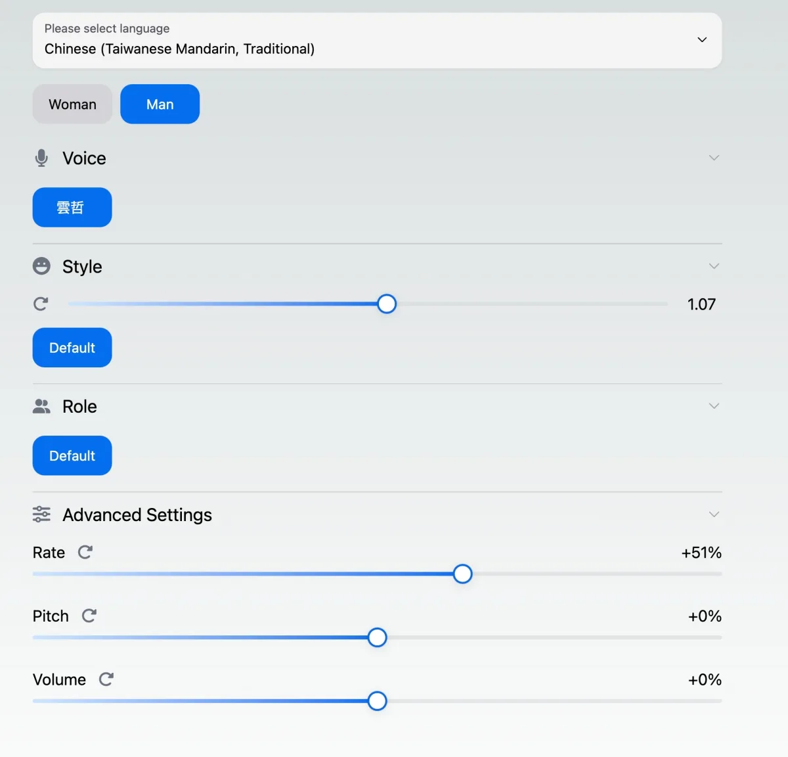Select the Man voice gender
The height and width of the screenshot is (757, 788).
tap(160, 104)
